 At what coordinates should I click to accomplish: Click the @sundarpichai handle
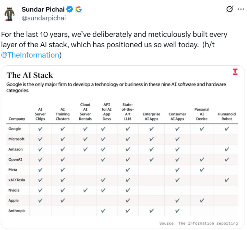coord(43,18)
